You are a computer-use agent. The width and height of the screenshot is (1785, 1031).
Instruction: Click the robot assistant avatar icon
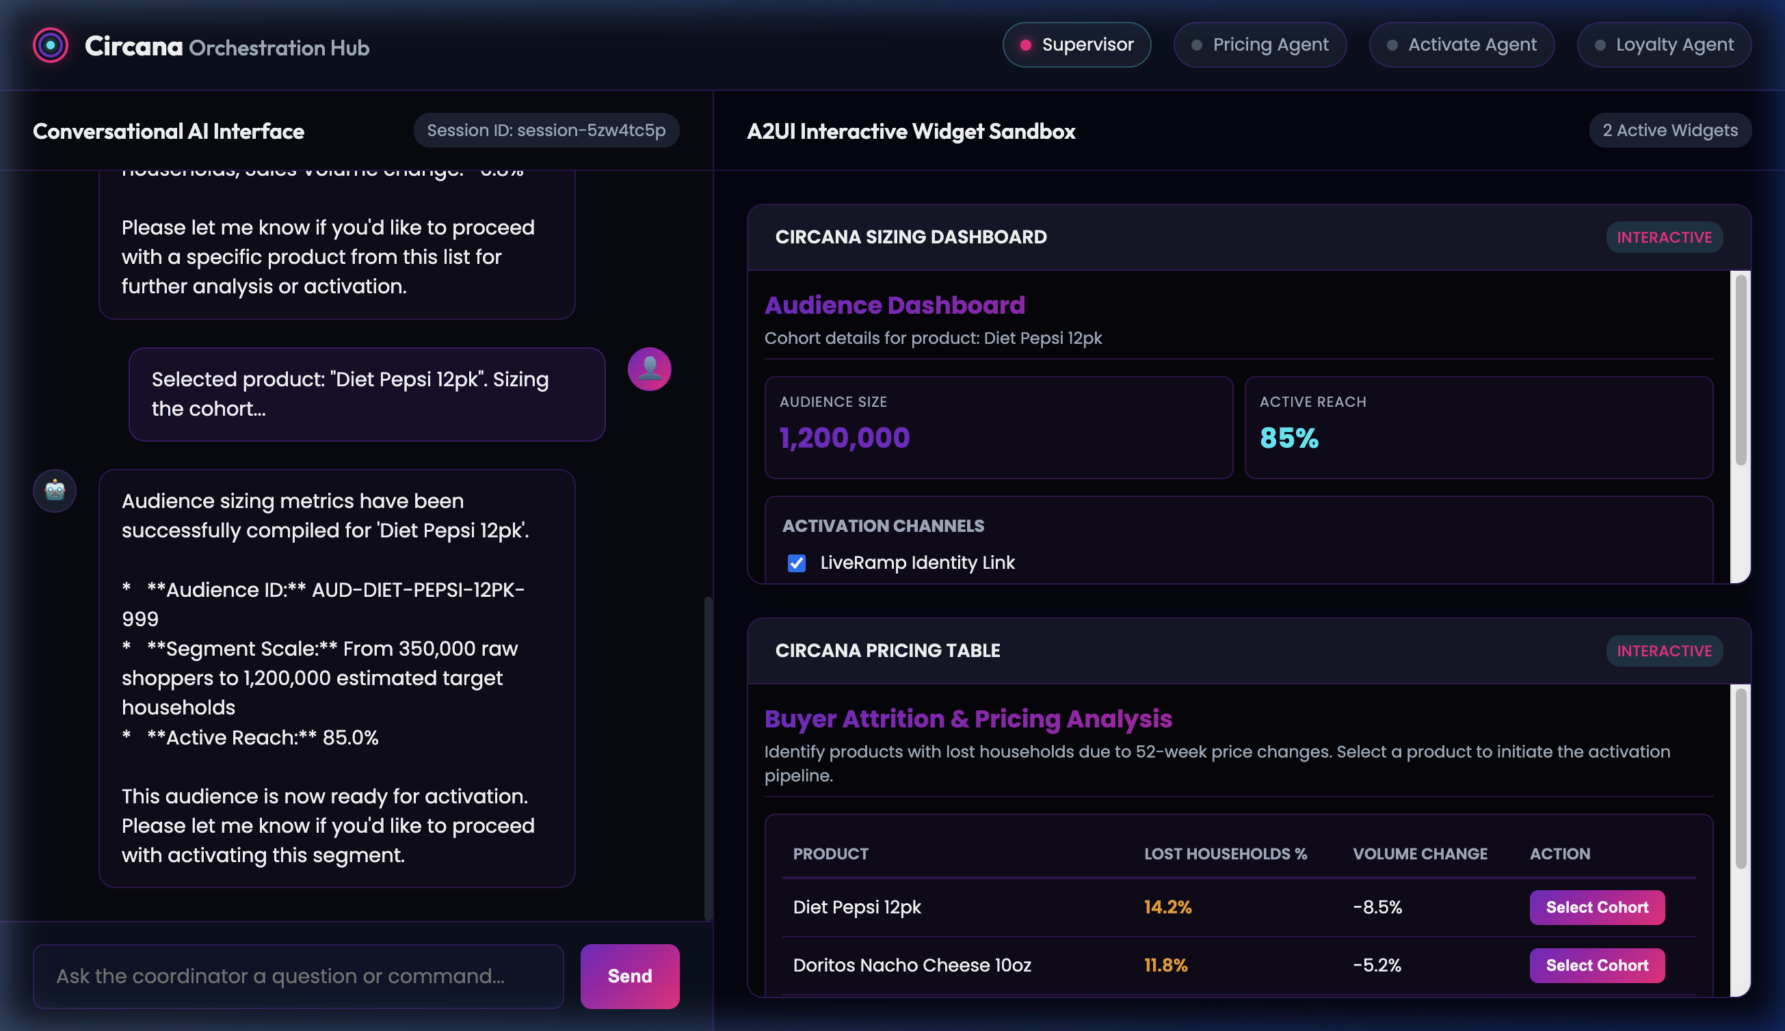pyautogui.click(x=55, y=491)
